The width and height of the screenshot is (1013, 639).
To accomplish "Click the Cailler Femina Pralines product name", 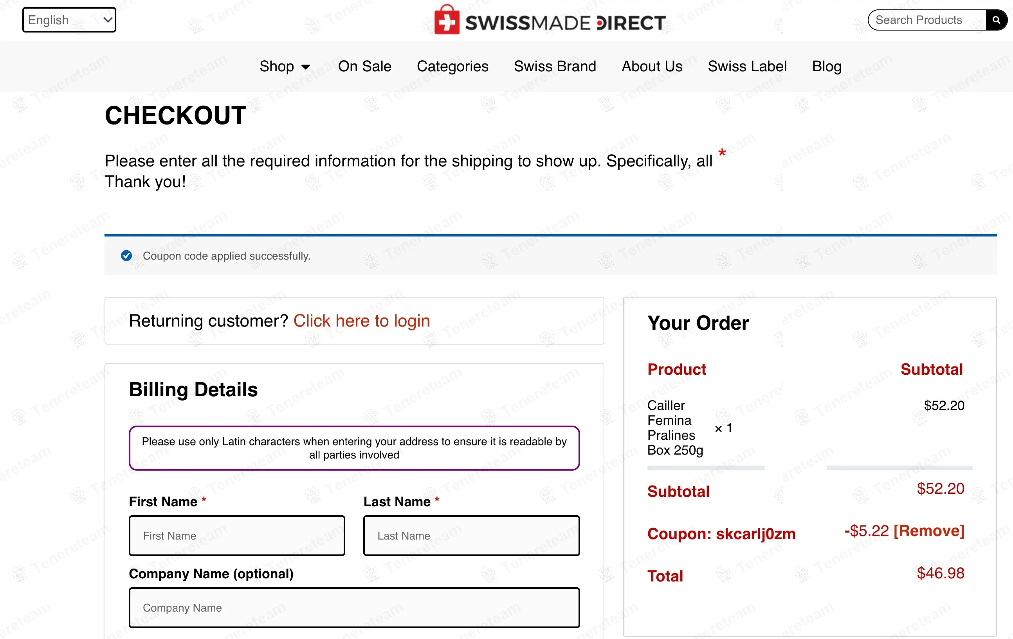I will tap(675, 427).
